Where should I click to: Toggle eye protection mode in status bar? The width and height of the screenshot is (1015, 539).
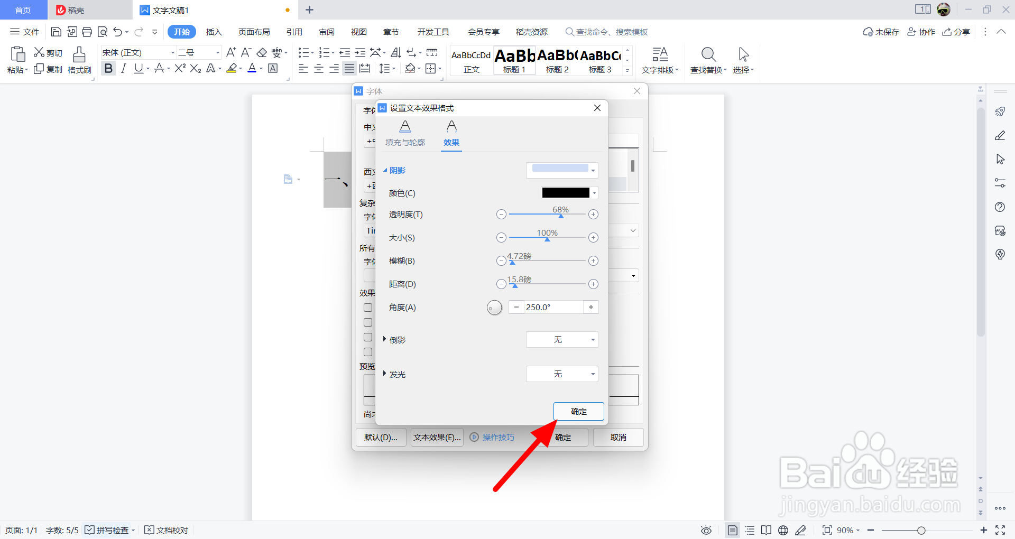(x=706, y=530)
